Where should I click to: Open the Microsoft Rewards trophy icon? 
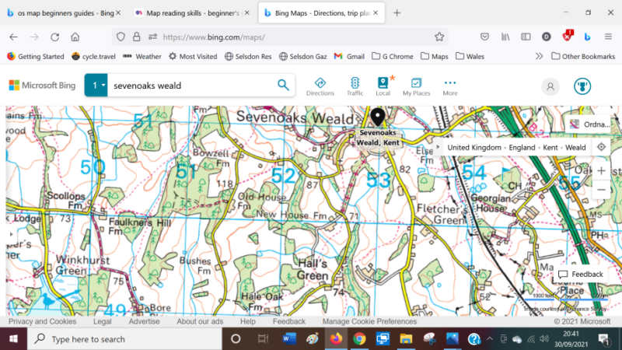pyautogui.click(x=583, y=86)
